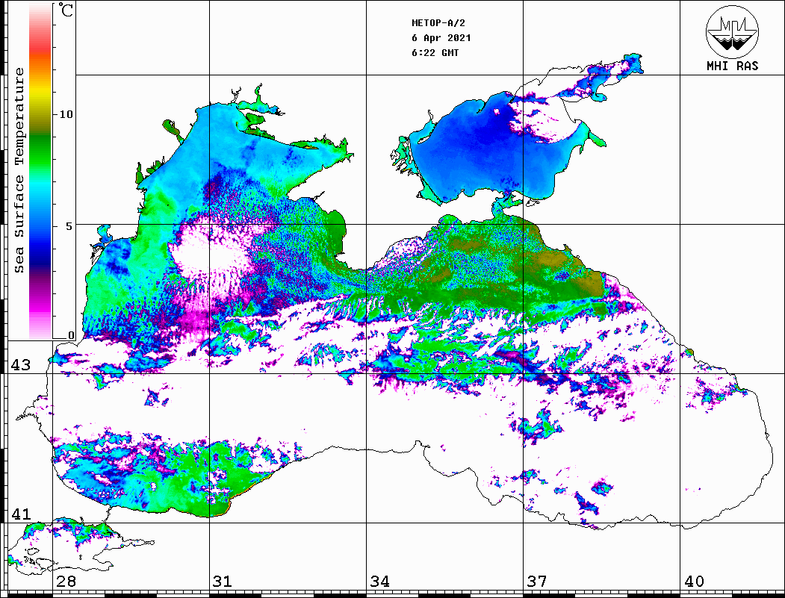Click the '6:22 GMT' time text
Screen dimensions: 785x598
(435, 53)
